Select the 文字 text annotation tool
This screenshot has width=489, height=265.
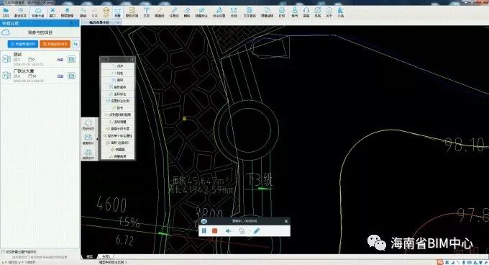146,12
